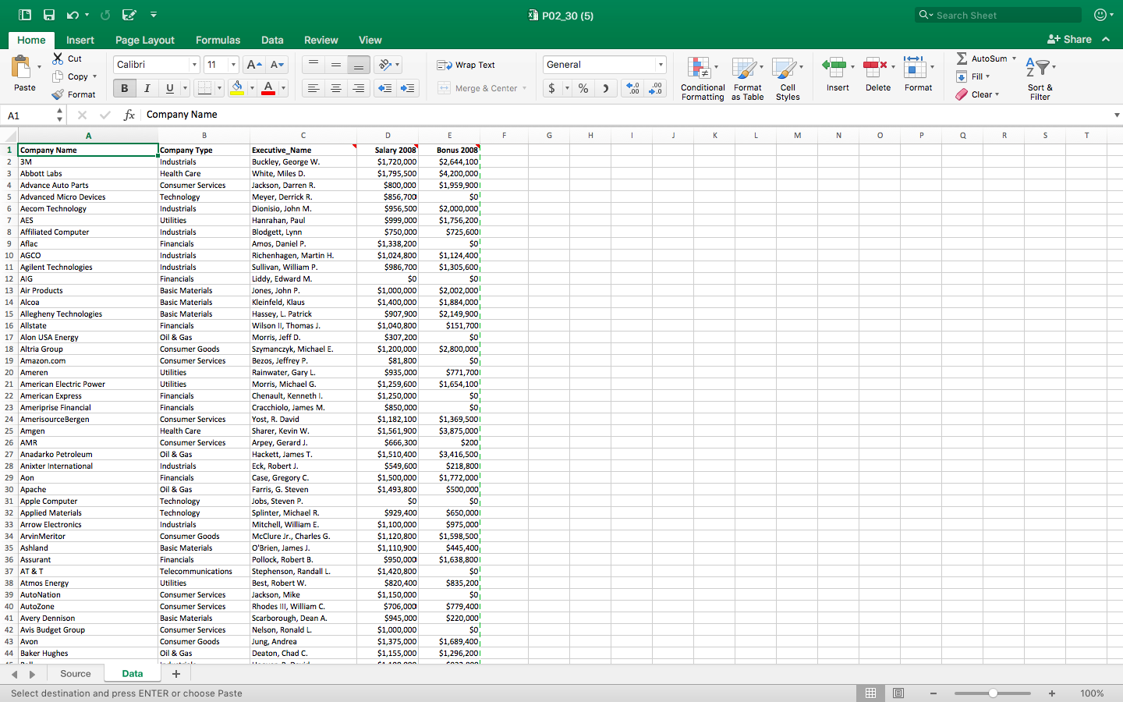The width and height of the screenshot is (1123, 702).
Task: Toggle bottom vertical alignment button
Action: tap(359, 65)
